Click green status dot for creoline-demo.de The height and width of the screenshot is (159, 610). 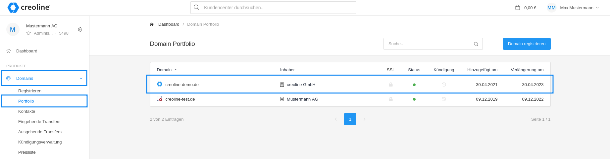pos(414,85)
